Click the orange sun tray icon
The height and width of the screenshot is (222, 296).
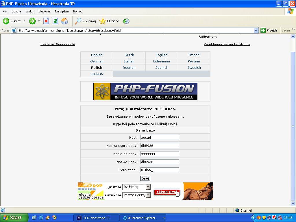pos(259,218)
